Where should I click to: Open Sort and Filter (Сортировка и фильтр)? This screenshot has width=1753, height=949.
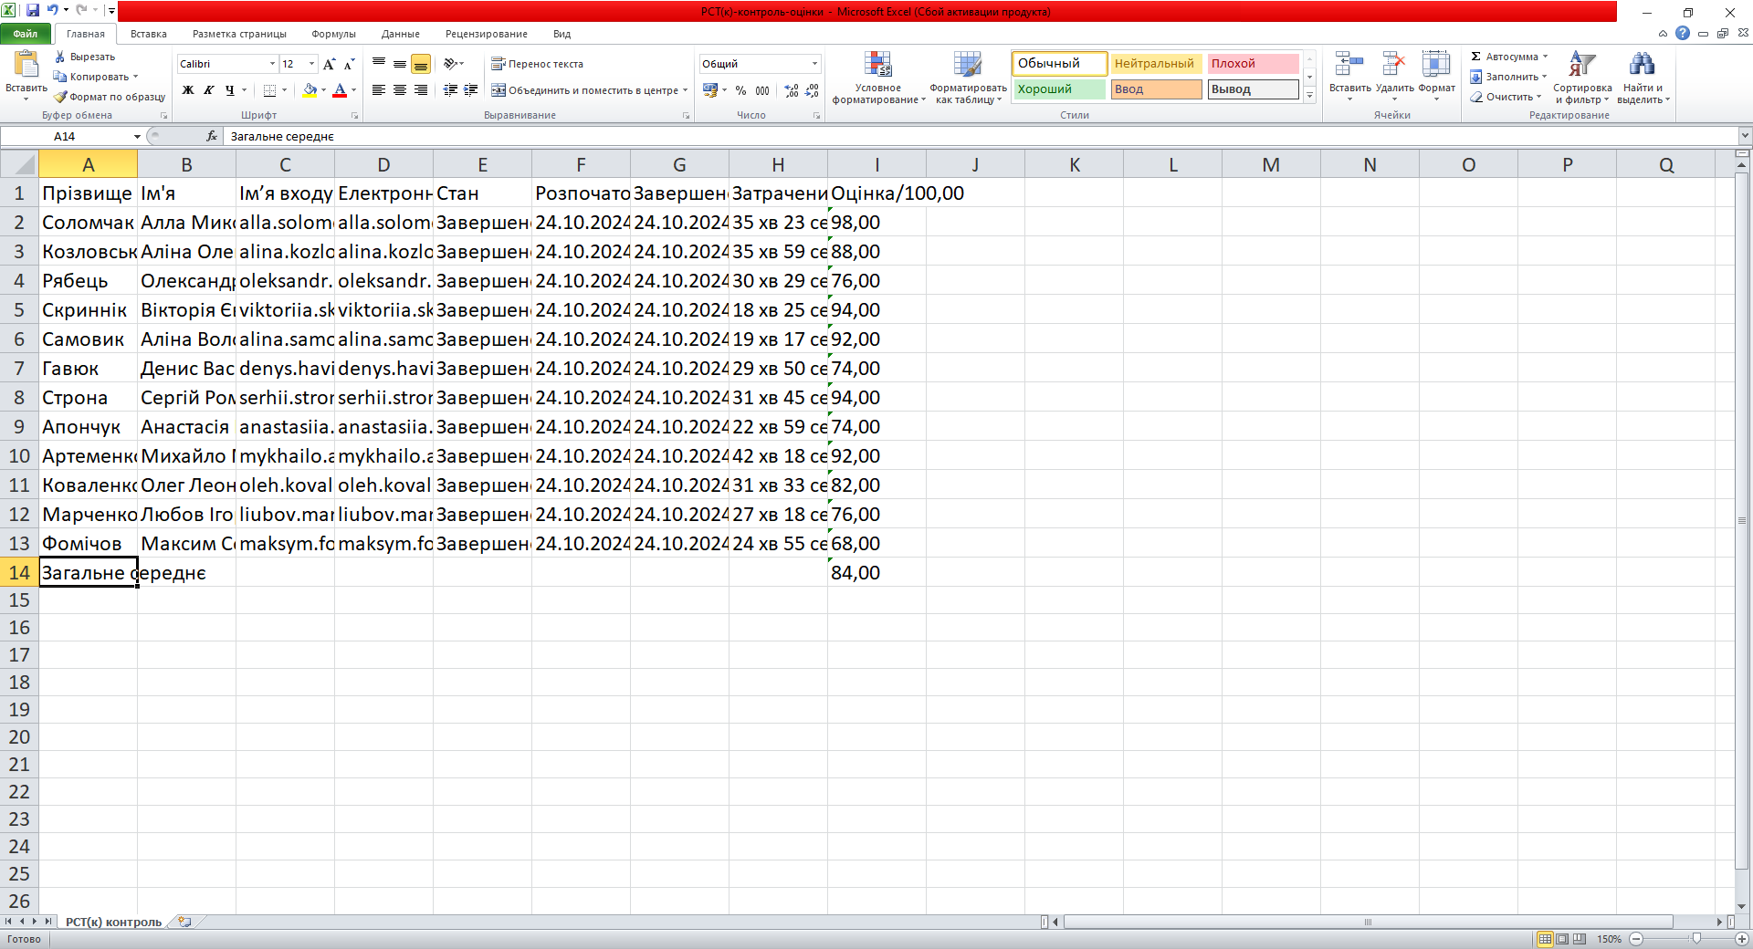click(1582, 78)
